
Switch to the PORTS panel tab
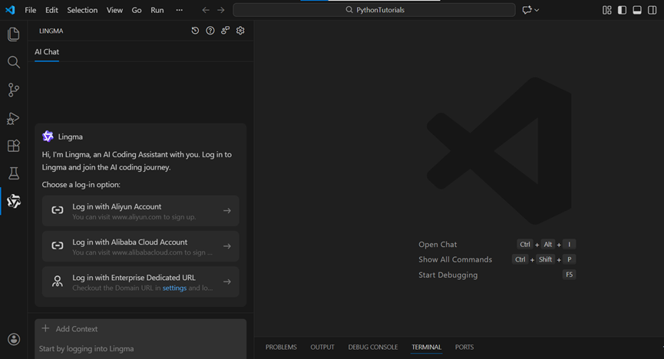[464, 347]
